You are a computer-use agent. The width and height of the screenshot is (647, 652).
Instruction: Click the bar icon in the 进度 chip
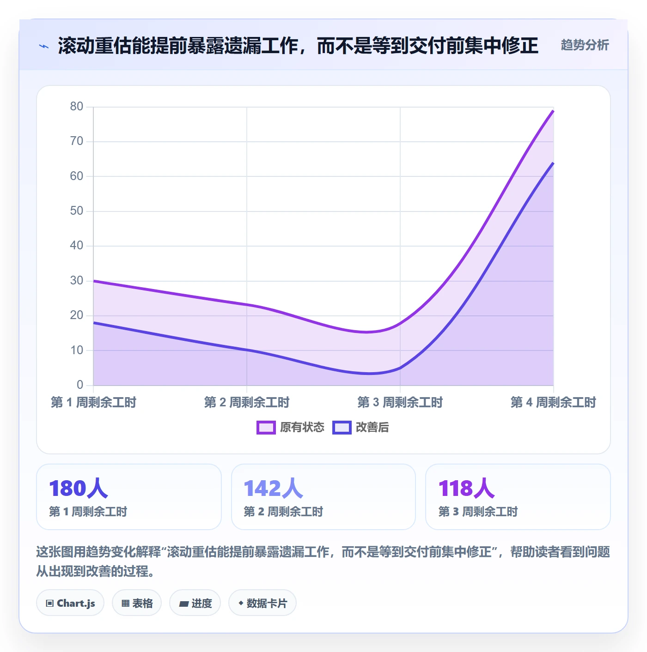183,604
